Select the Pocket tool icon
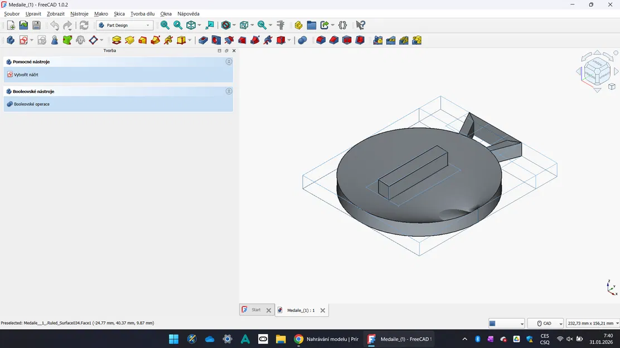620x348 pixels. pos(204,40)
